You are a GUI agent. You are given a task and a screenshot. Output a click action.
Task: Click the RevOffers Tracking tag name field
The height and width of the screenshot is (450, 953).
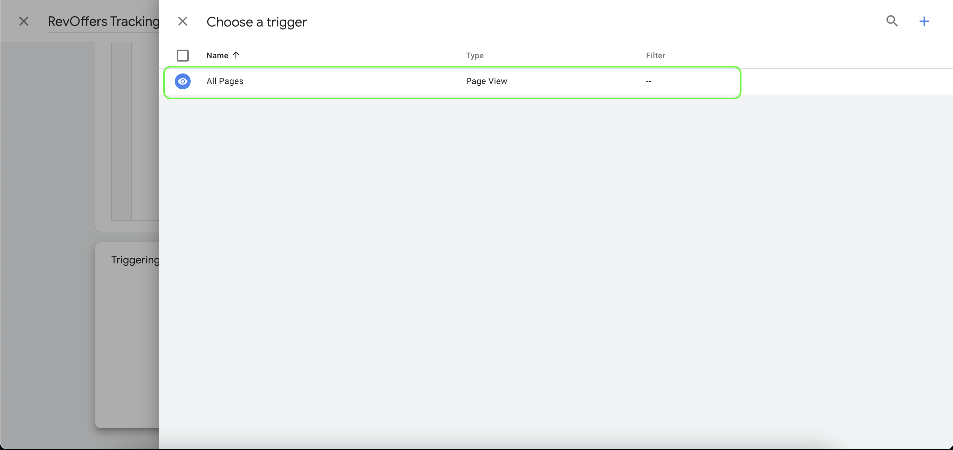[x=103, y=22]
